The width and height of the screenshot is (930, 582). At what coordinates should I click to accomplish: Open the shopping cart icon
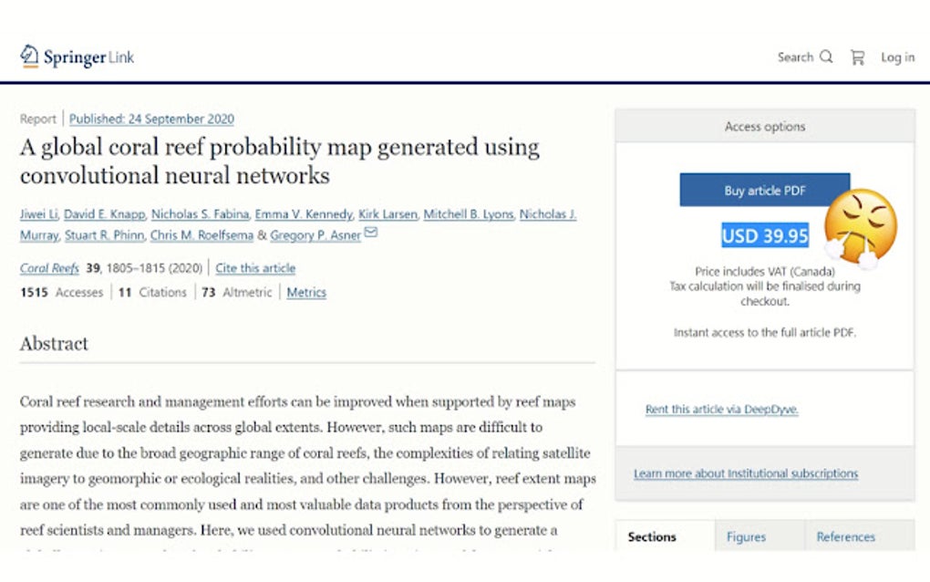point(857,57)
